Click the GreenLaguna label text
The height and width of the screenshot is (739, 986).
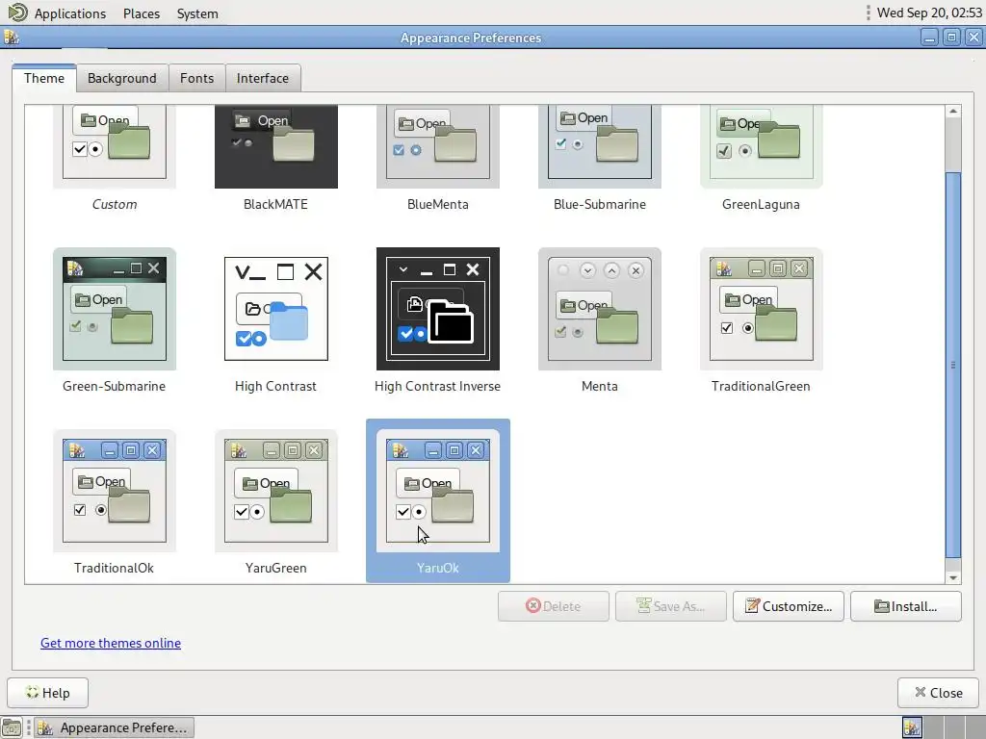(x=761, y=204)
